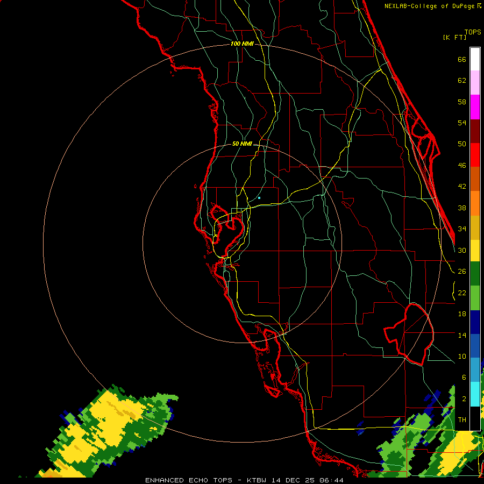This screenshot has width=484, height=484.
Task: Click the legend value 6
Action: (x=464, y=377)
